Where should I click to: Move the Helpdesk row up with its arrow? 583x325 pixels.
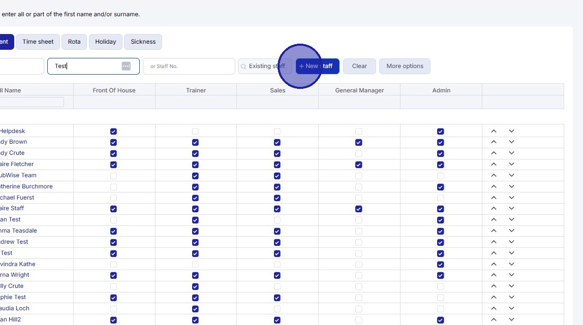coord(494,131)
